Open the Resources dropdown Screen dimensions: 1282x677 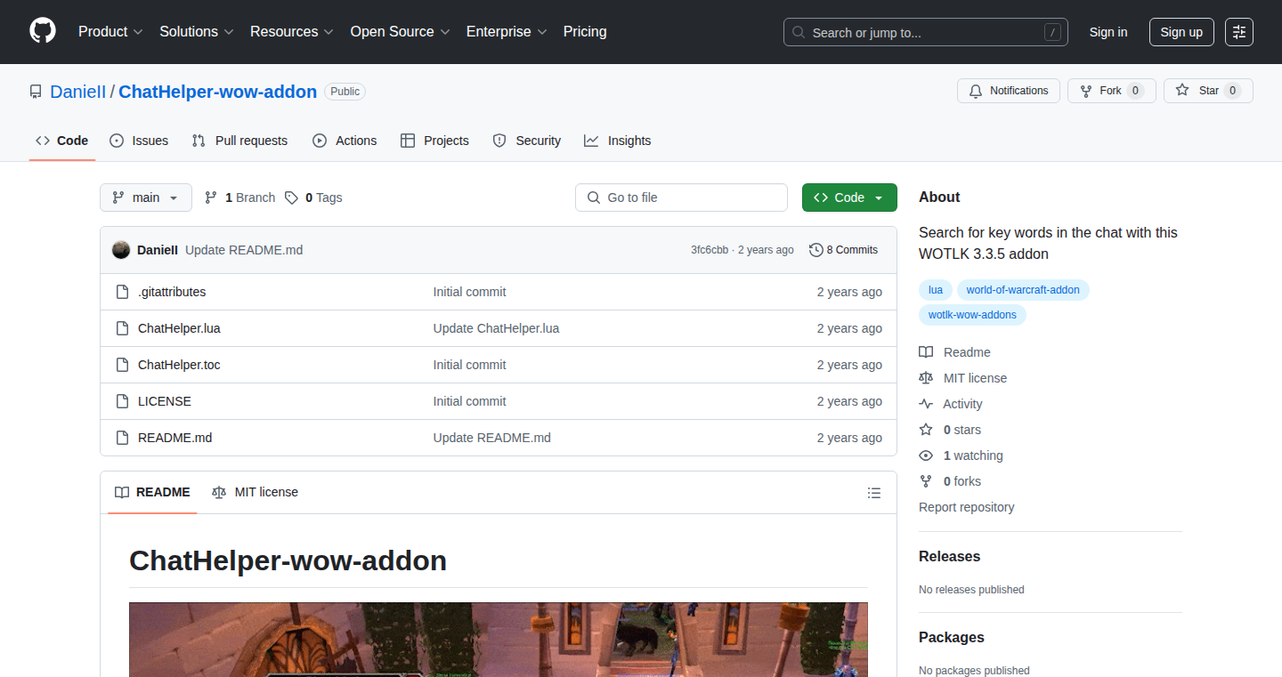coord(292,32)
